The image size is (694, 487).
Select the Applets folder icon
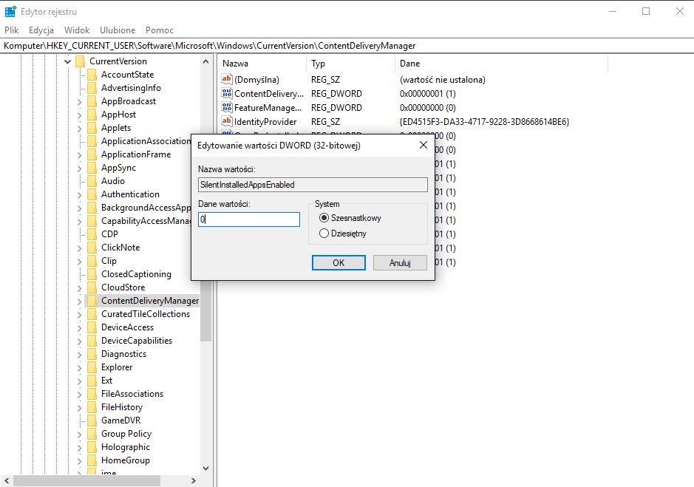click(x=92, y=128)
